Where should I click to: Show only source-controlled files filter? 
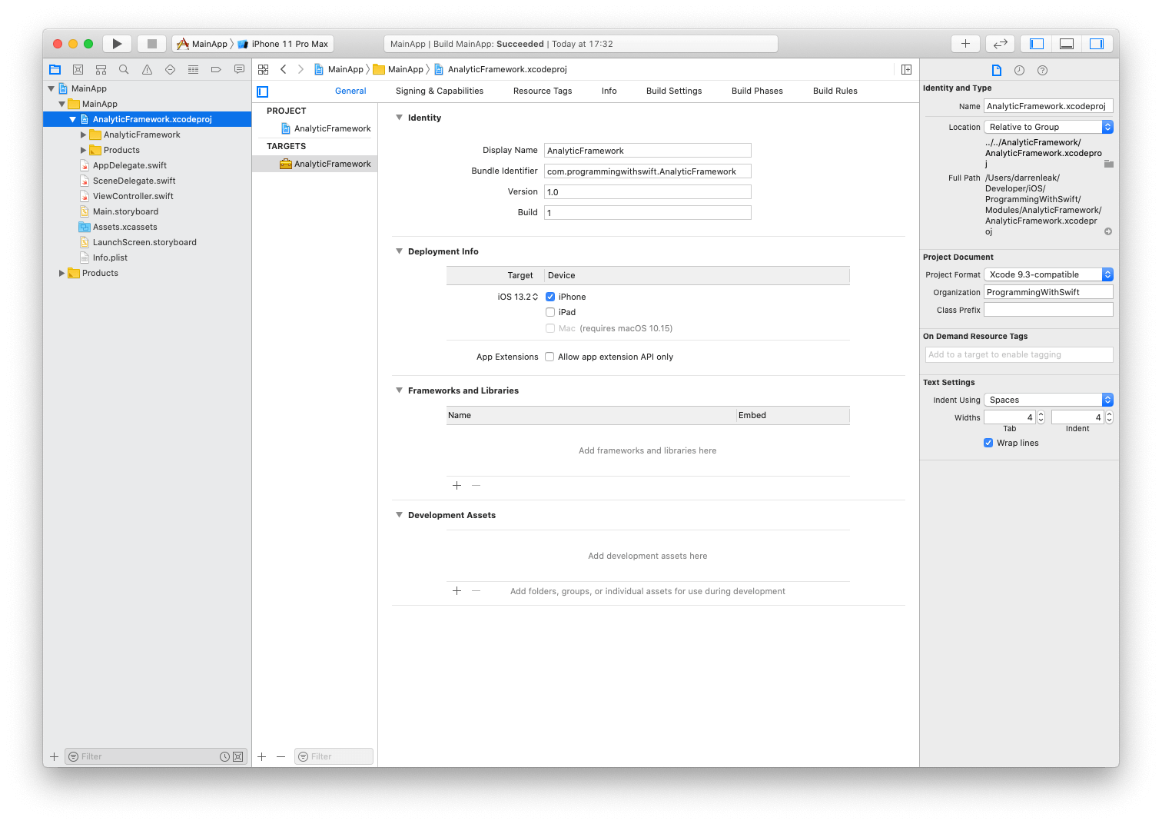tap(237, 756)
